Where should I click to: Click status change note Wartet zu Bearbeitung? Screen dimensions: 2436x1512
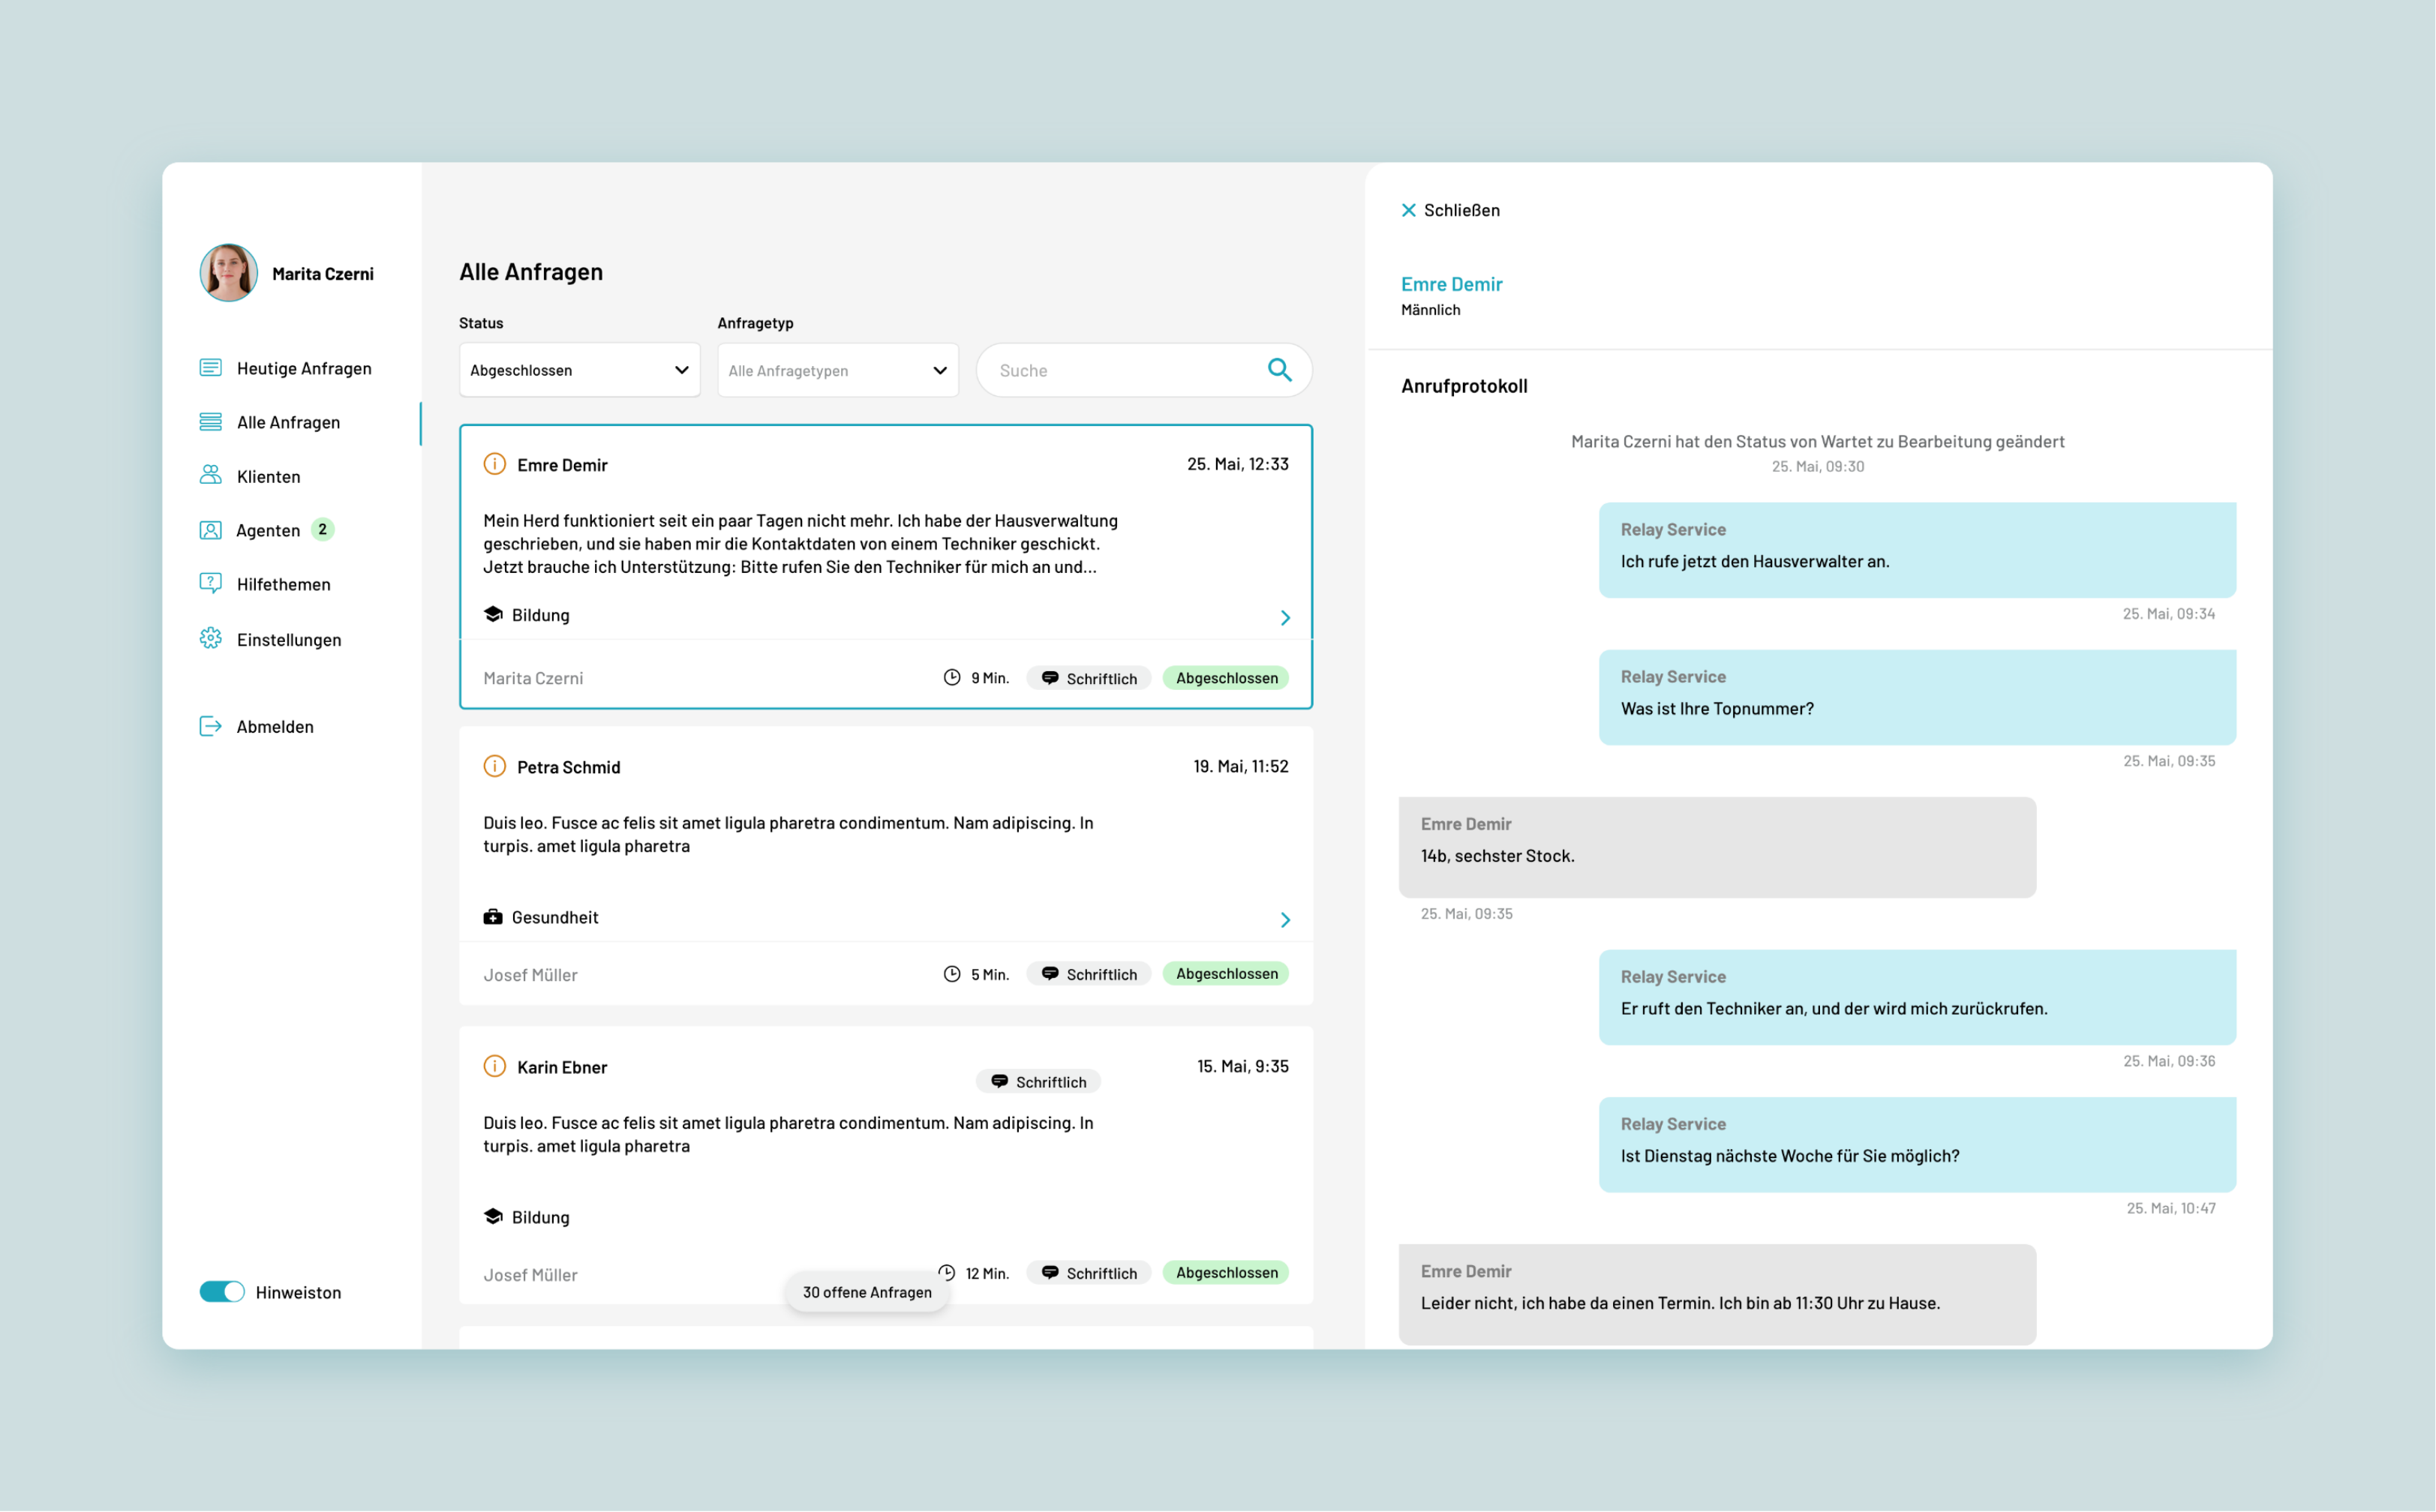pyautogui.click(x=1817, y=441)
